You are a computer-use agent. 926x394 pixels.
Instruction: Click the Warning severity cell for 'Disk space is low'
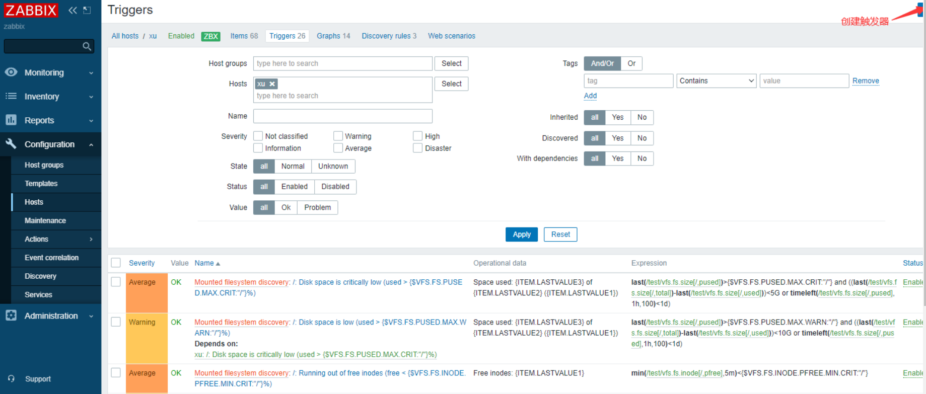coord(147,338)
